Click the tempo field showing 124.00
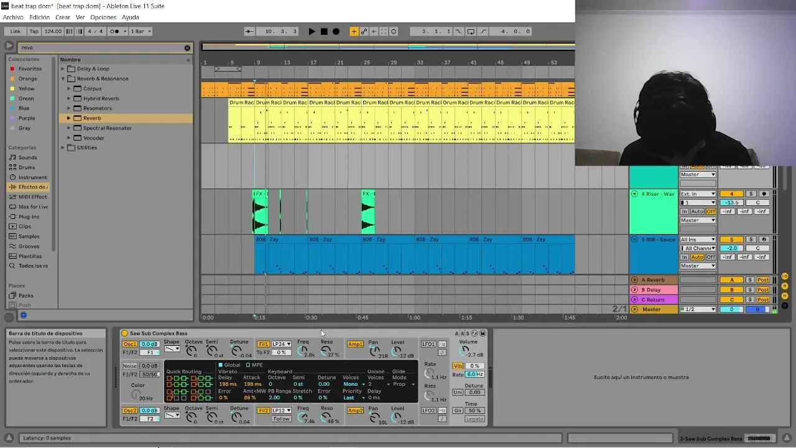The image size is (796, 448). [x=53, y=31]
